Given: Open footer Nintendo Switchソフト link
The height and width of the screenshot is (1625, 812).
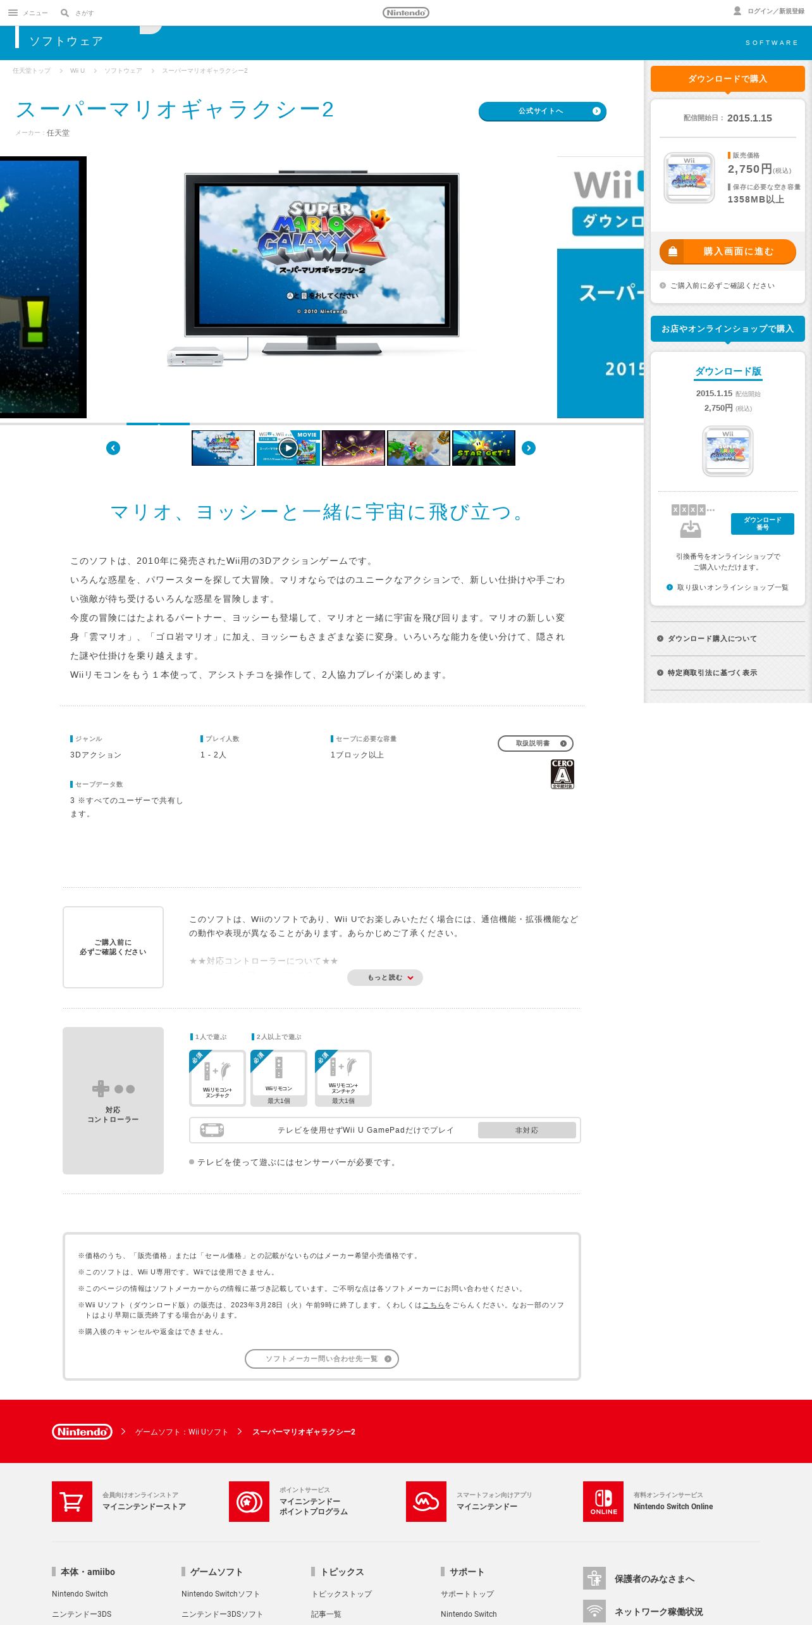Looking at the screenshot, I should pyautogui.click(x=221, y=1594).
